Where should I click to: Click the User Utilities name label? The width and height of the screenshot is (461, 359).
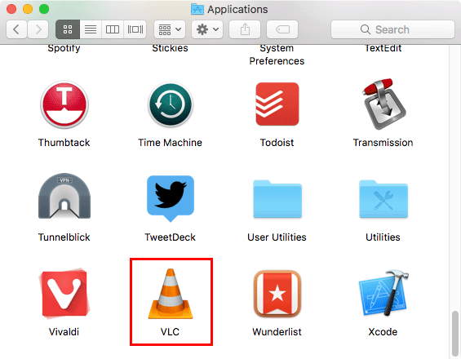277,237
